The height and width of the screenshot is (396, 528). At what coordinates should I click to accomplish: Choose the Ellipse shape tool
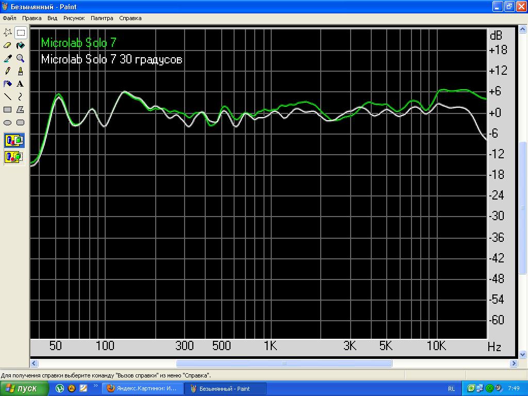click(x=7, y=123)
